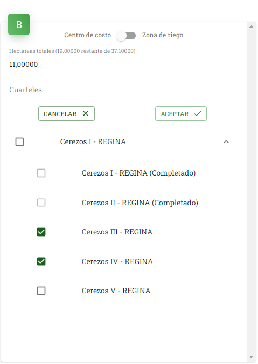The image size is (258, 364).
Task: Check the Cerezos I - REGINA parent checkbox
Action: pos(20,141)
